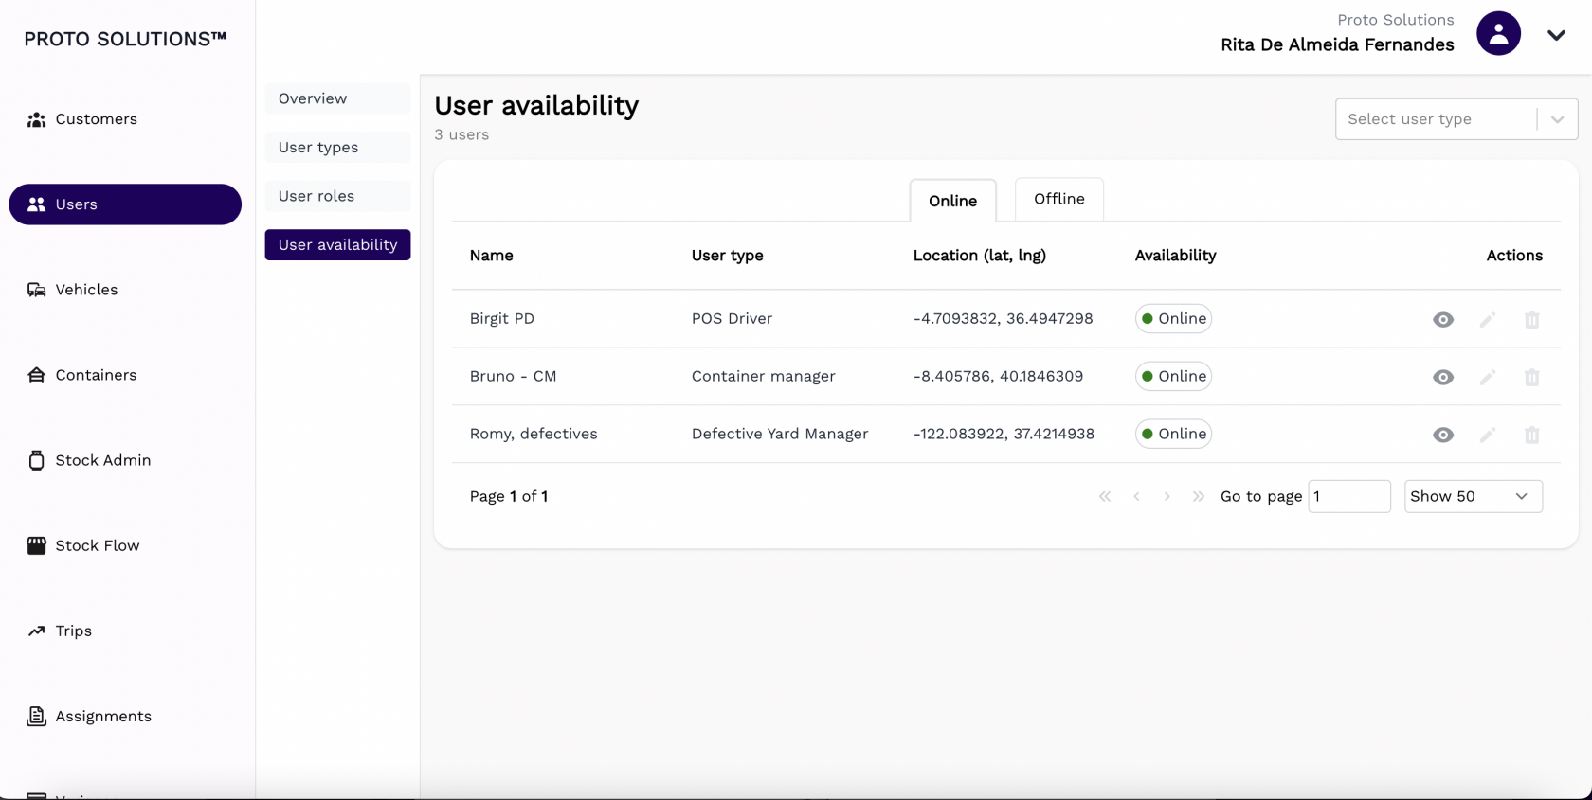The image size is (1592, 800).
Task: Click the PROTO SOLUTIONS logo
Action: 125,39
